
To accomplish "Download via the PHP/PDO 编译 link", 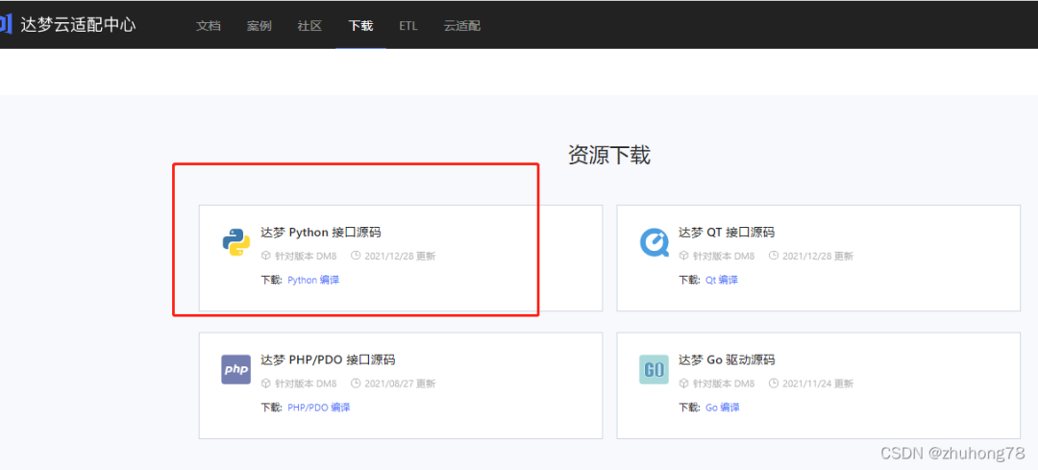I will 318,408.
